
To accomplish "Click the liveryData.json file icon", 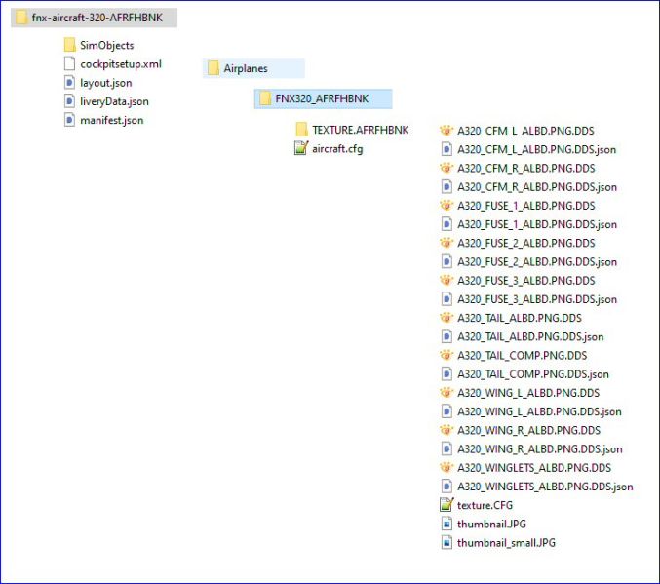I will 69,101.
